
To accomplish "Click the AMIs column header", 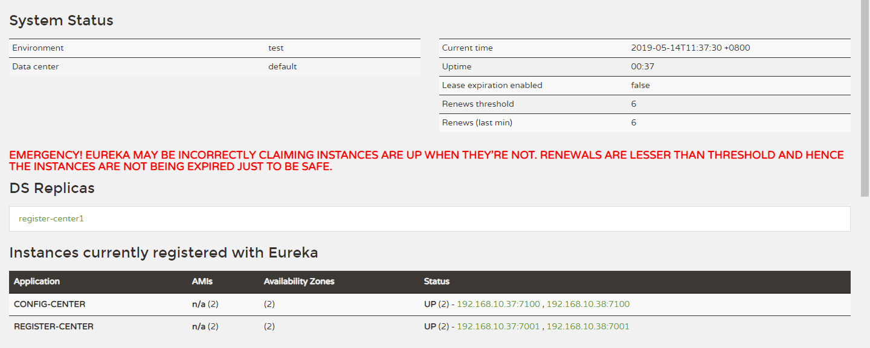I will [202, 282].
